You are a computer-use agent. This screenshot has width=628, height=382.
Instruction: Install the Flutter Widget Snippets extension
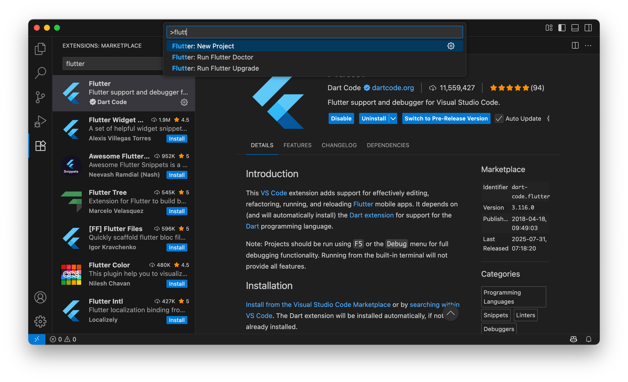point(177,139)
